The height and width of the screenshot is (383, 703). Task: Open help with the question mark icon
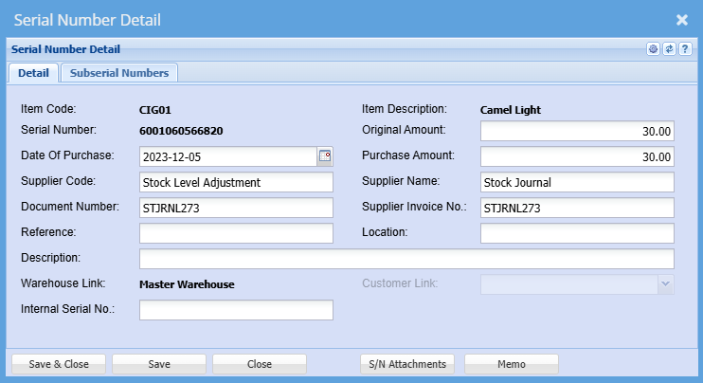click(685, 48)
